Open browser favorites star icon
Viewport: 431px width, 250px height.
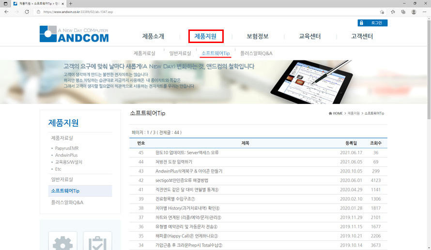(x=393, y=12)
